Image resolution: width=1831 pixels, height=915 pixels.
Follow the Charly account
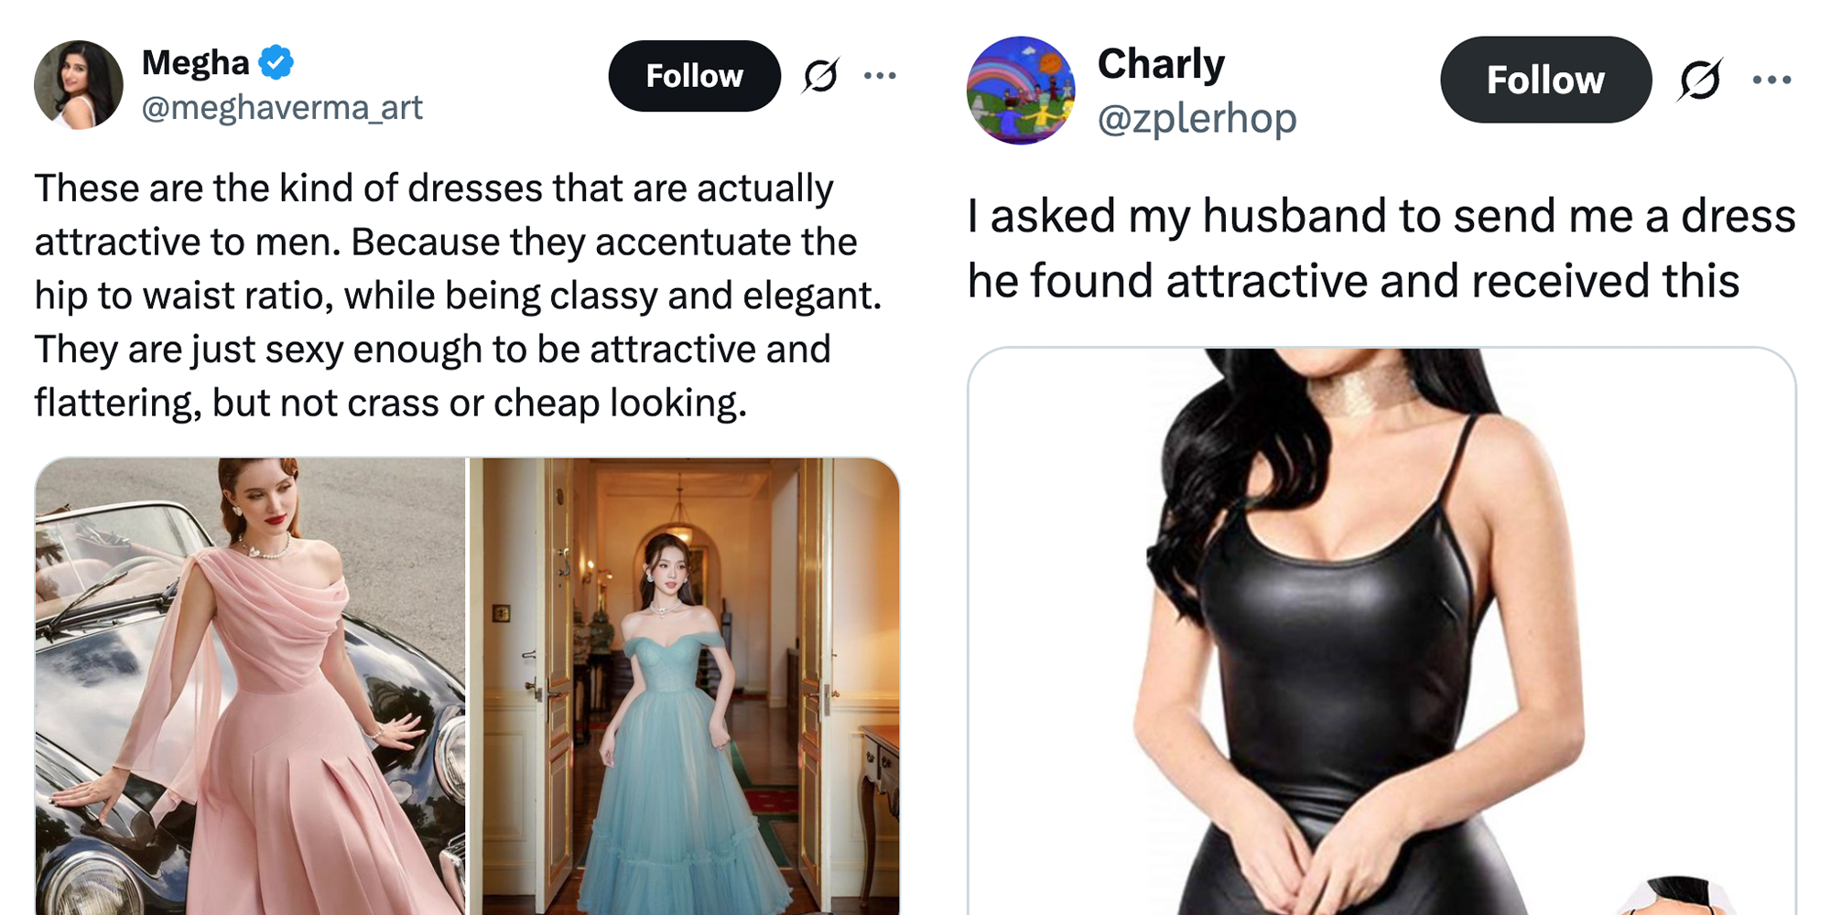tap(1545, 80)
